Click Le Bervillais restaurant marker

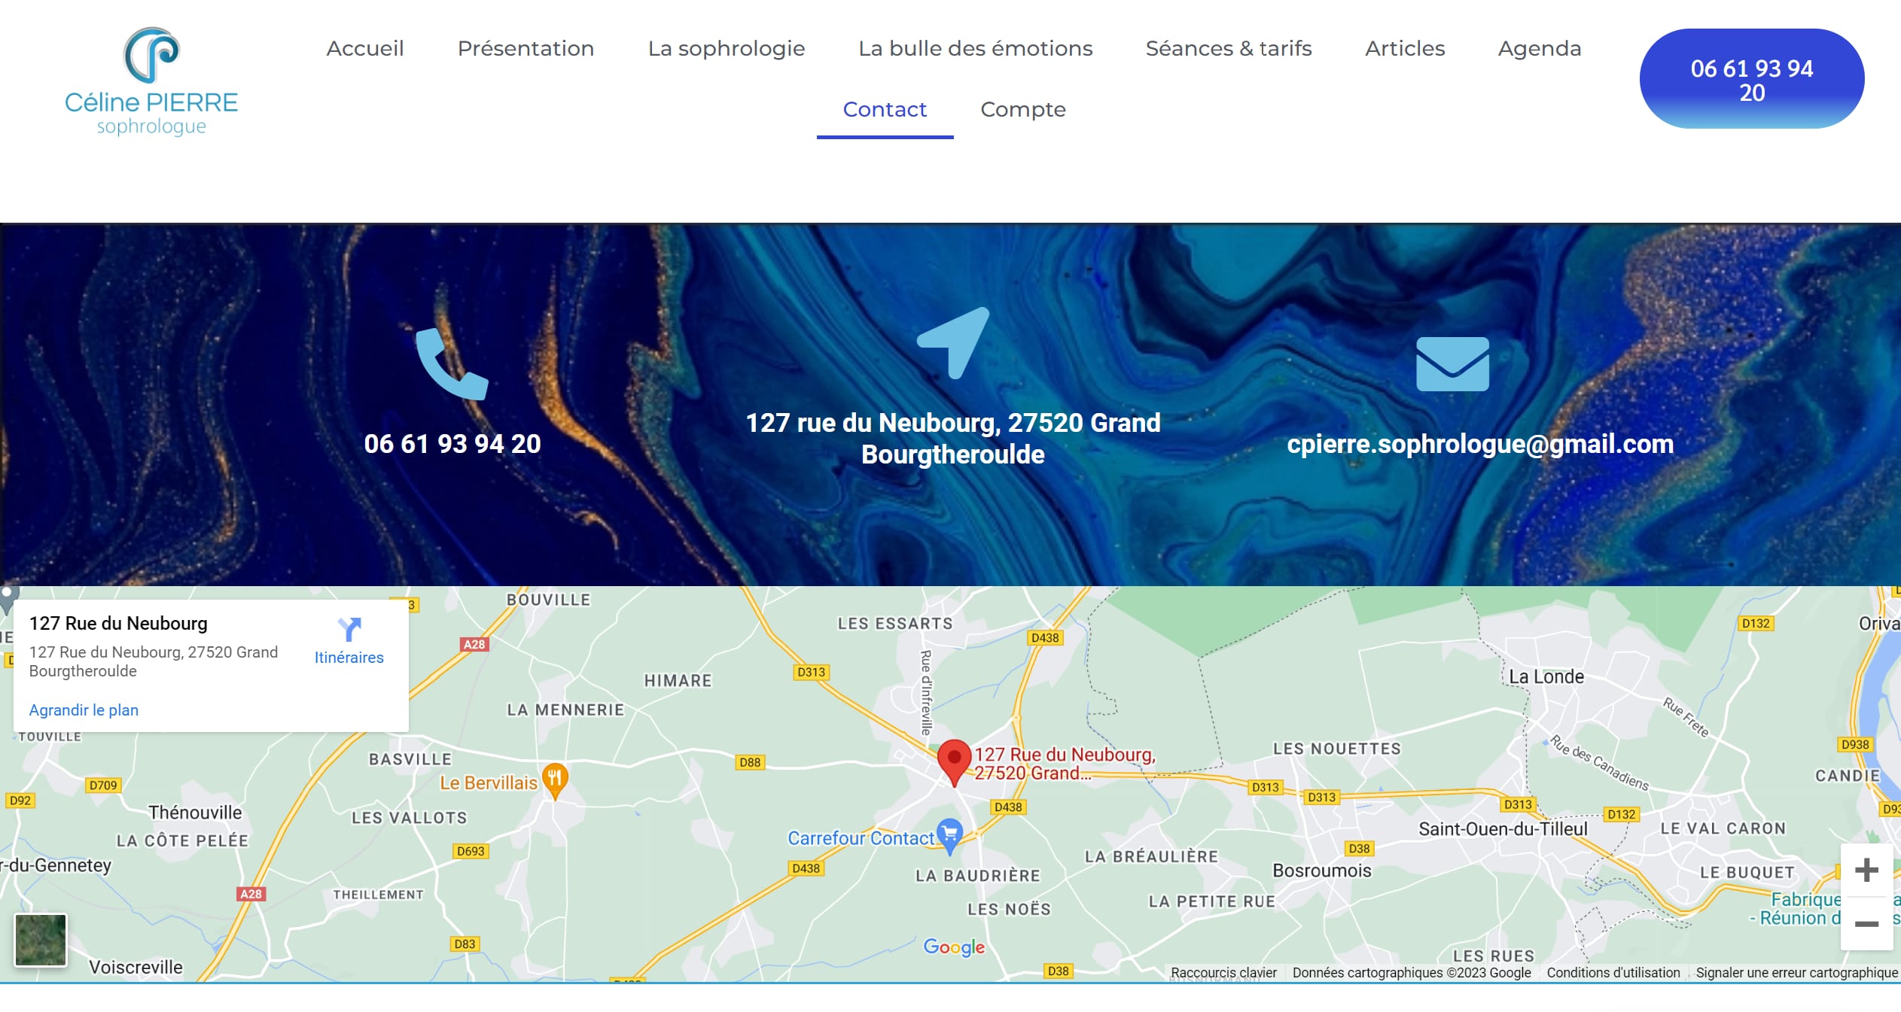coord(555,781)
